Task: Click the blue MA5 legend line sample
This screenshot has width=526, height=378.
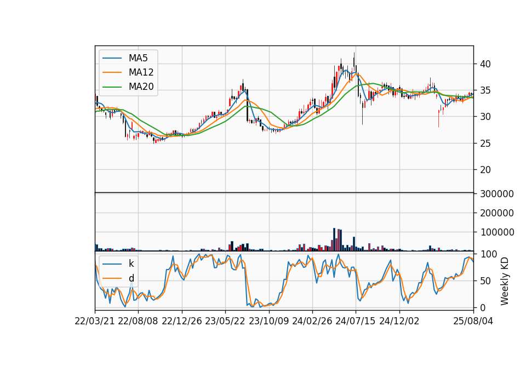Action: (112, 58)
